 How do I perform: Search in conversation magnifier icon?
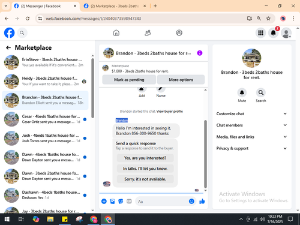261,92
